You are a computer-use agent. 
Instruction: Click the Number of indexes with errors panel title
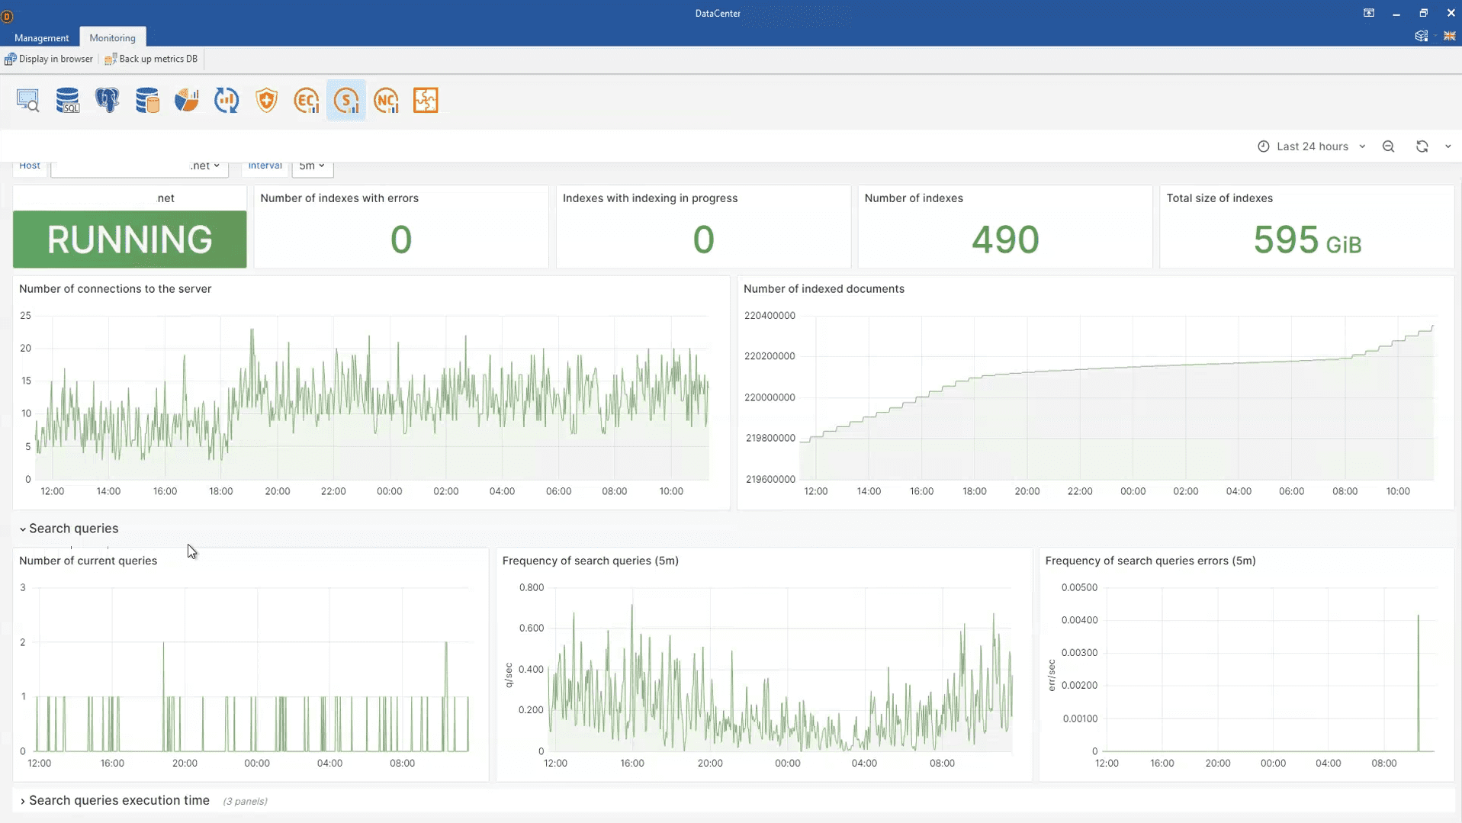(339, 198)
